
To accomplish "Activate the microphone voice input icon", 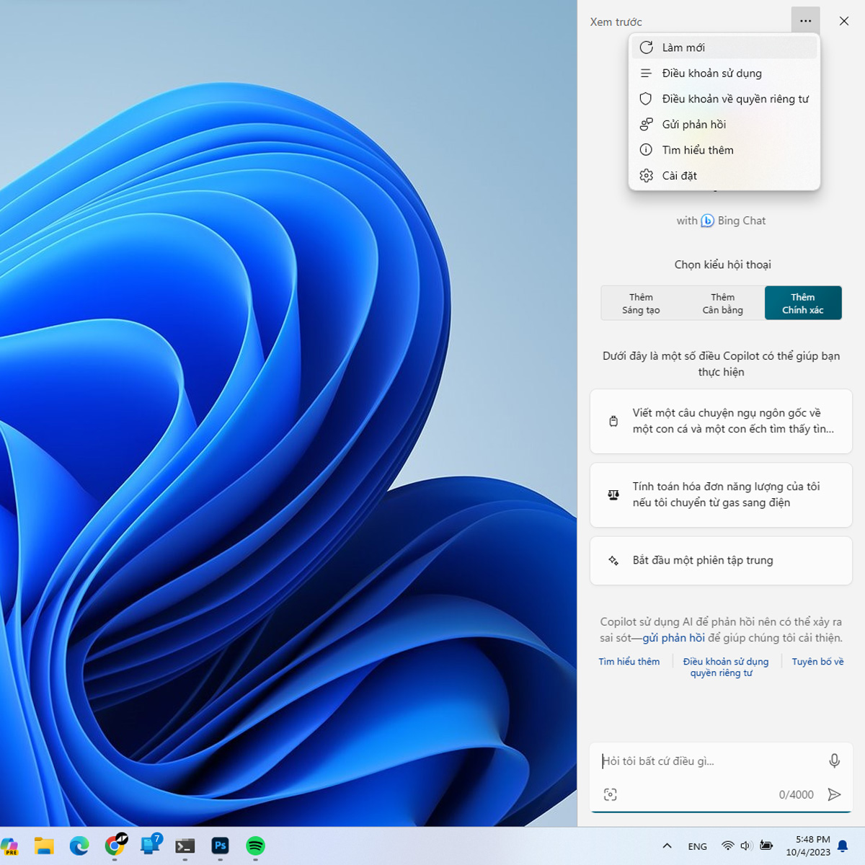I will (x=834, y=760).
